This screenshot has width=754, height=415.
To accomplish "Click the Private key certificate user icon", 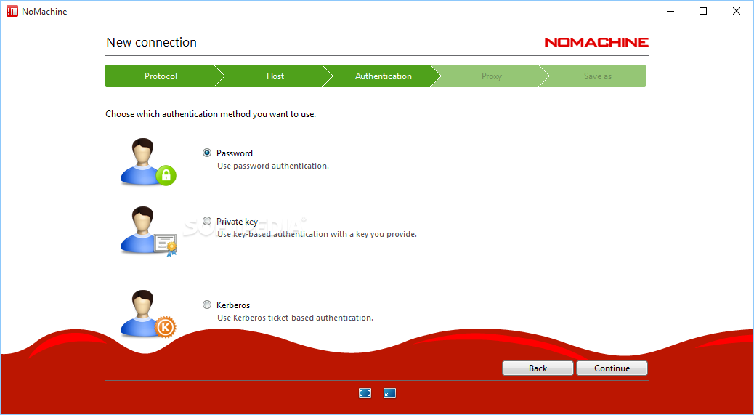I will (x=148, y=231).
